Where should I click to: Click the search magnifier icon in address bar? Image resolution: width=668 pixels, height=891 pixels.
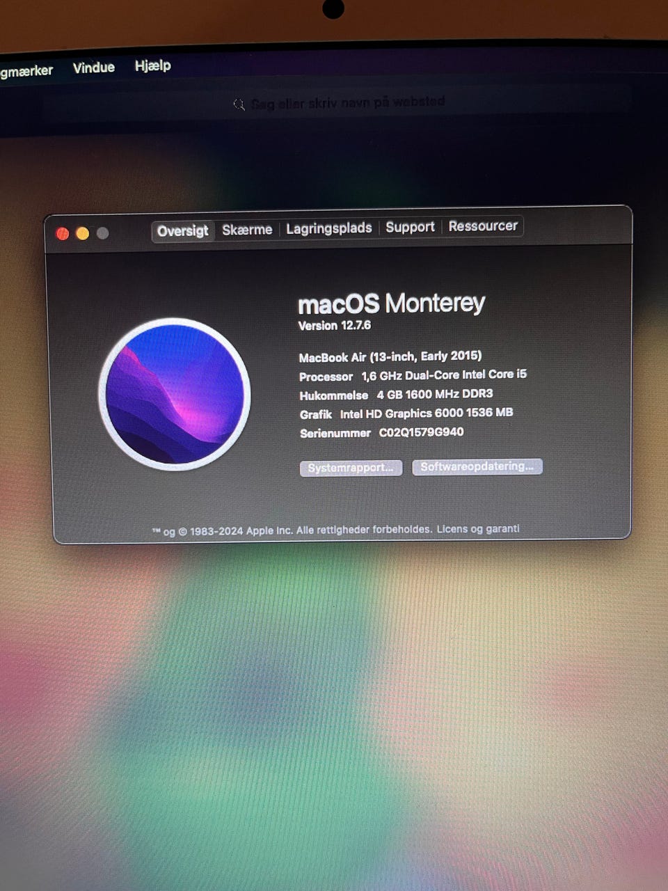coord(239,104)
